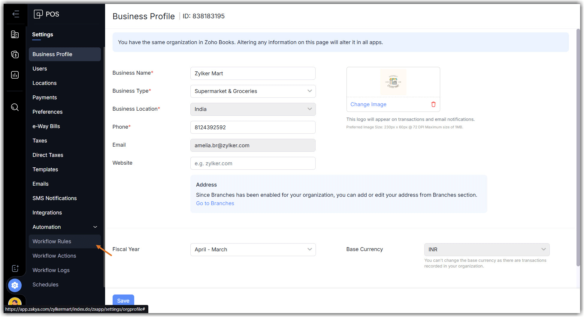Click the blue settings gear icon
The image size is (584, 317).
tap(15, 285)
